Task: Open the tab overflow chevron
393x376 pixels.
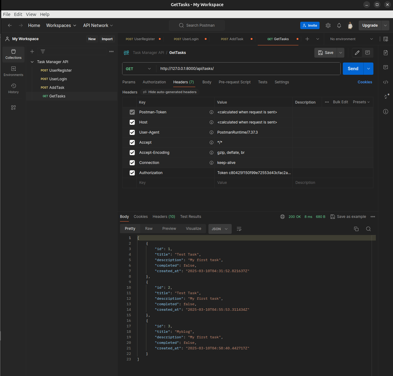Action: [x=318, y=39]
